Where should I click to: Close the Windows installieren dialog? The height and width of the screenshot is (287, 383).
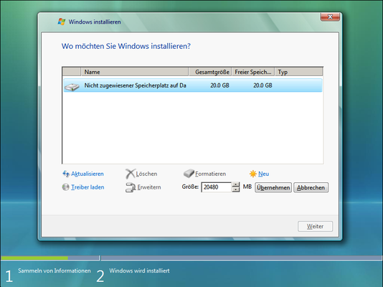(330, 17)
